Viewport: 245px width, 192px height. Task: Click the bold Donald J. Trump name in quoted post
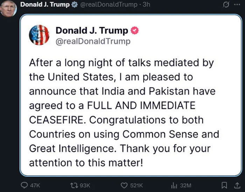click(92, 31)
